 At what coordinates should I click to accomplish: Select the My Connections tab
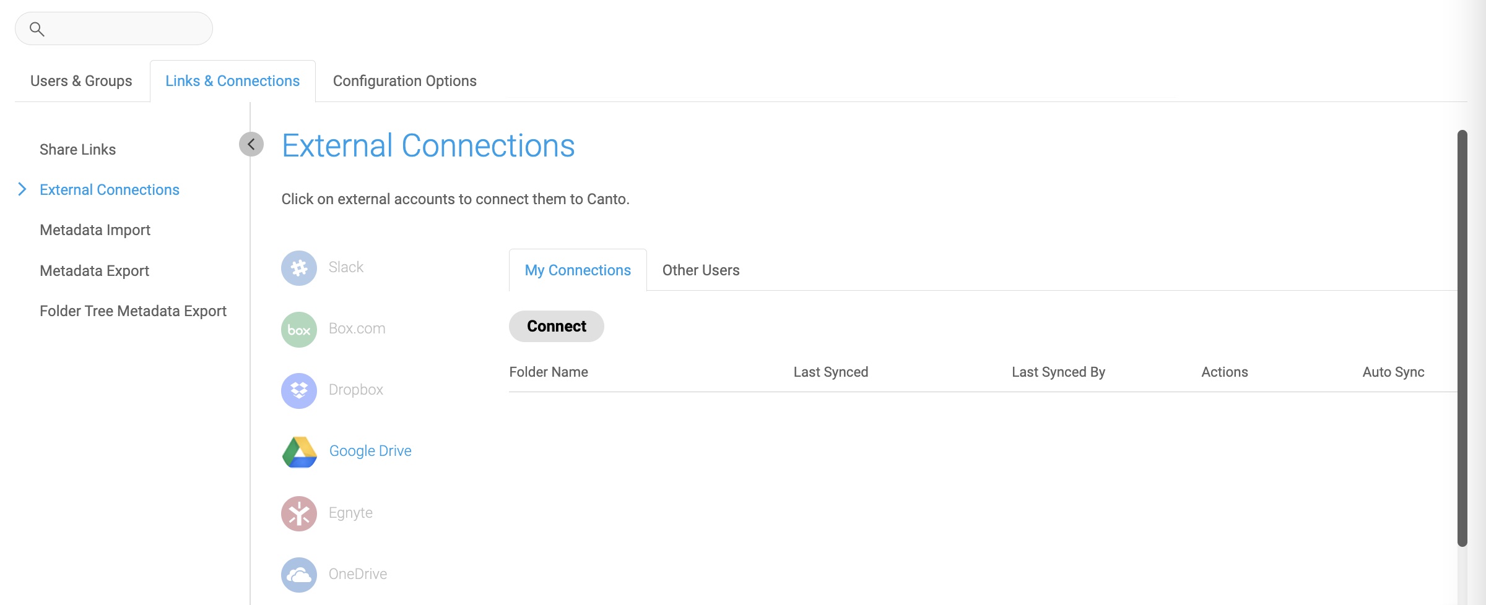coord(578,270)
